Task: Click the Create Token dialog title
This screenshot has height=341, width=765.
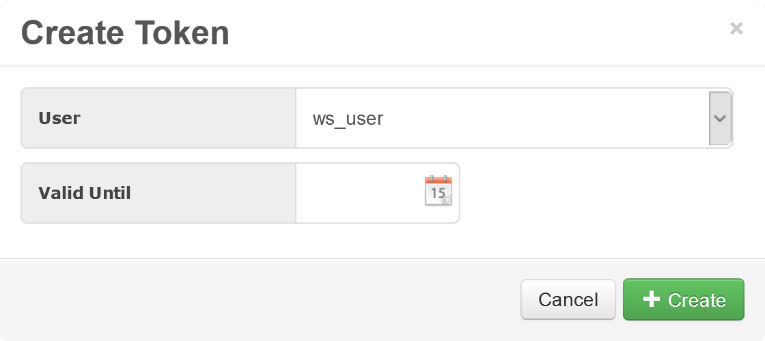Action: click(125, 33)
